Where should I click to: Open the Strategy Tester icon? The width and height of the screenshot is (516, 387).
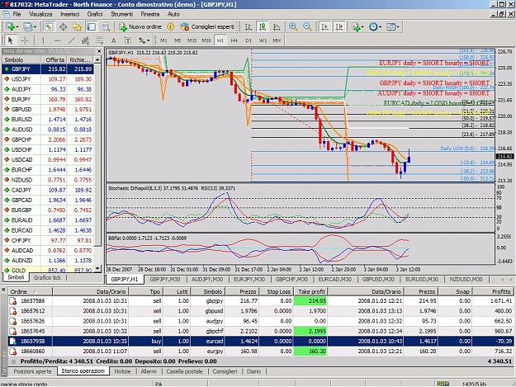[106, 26]
